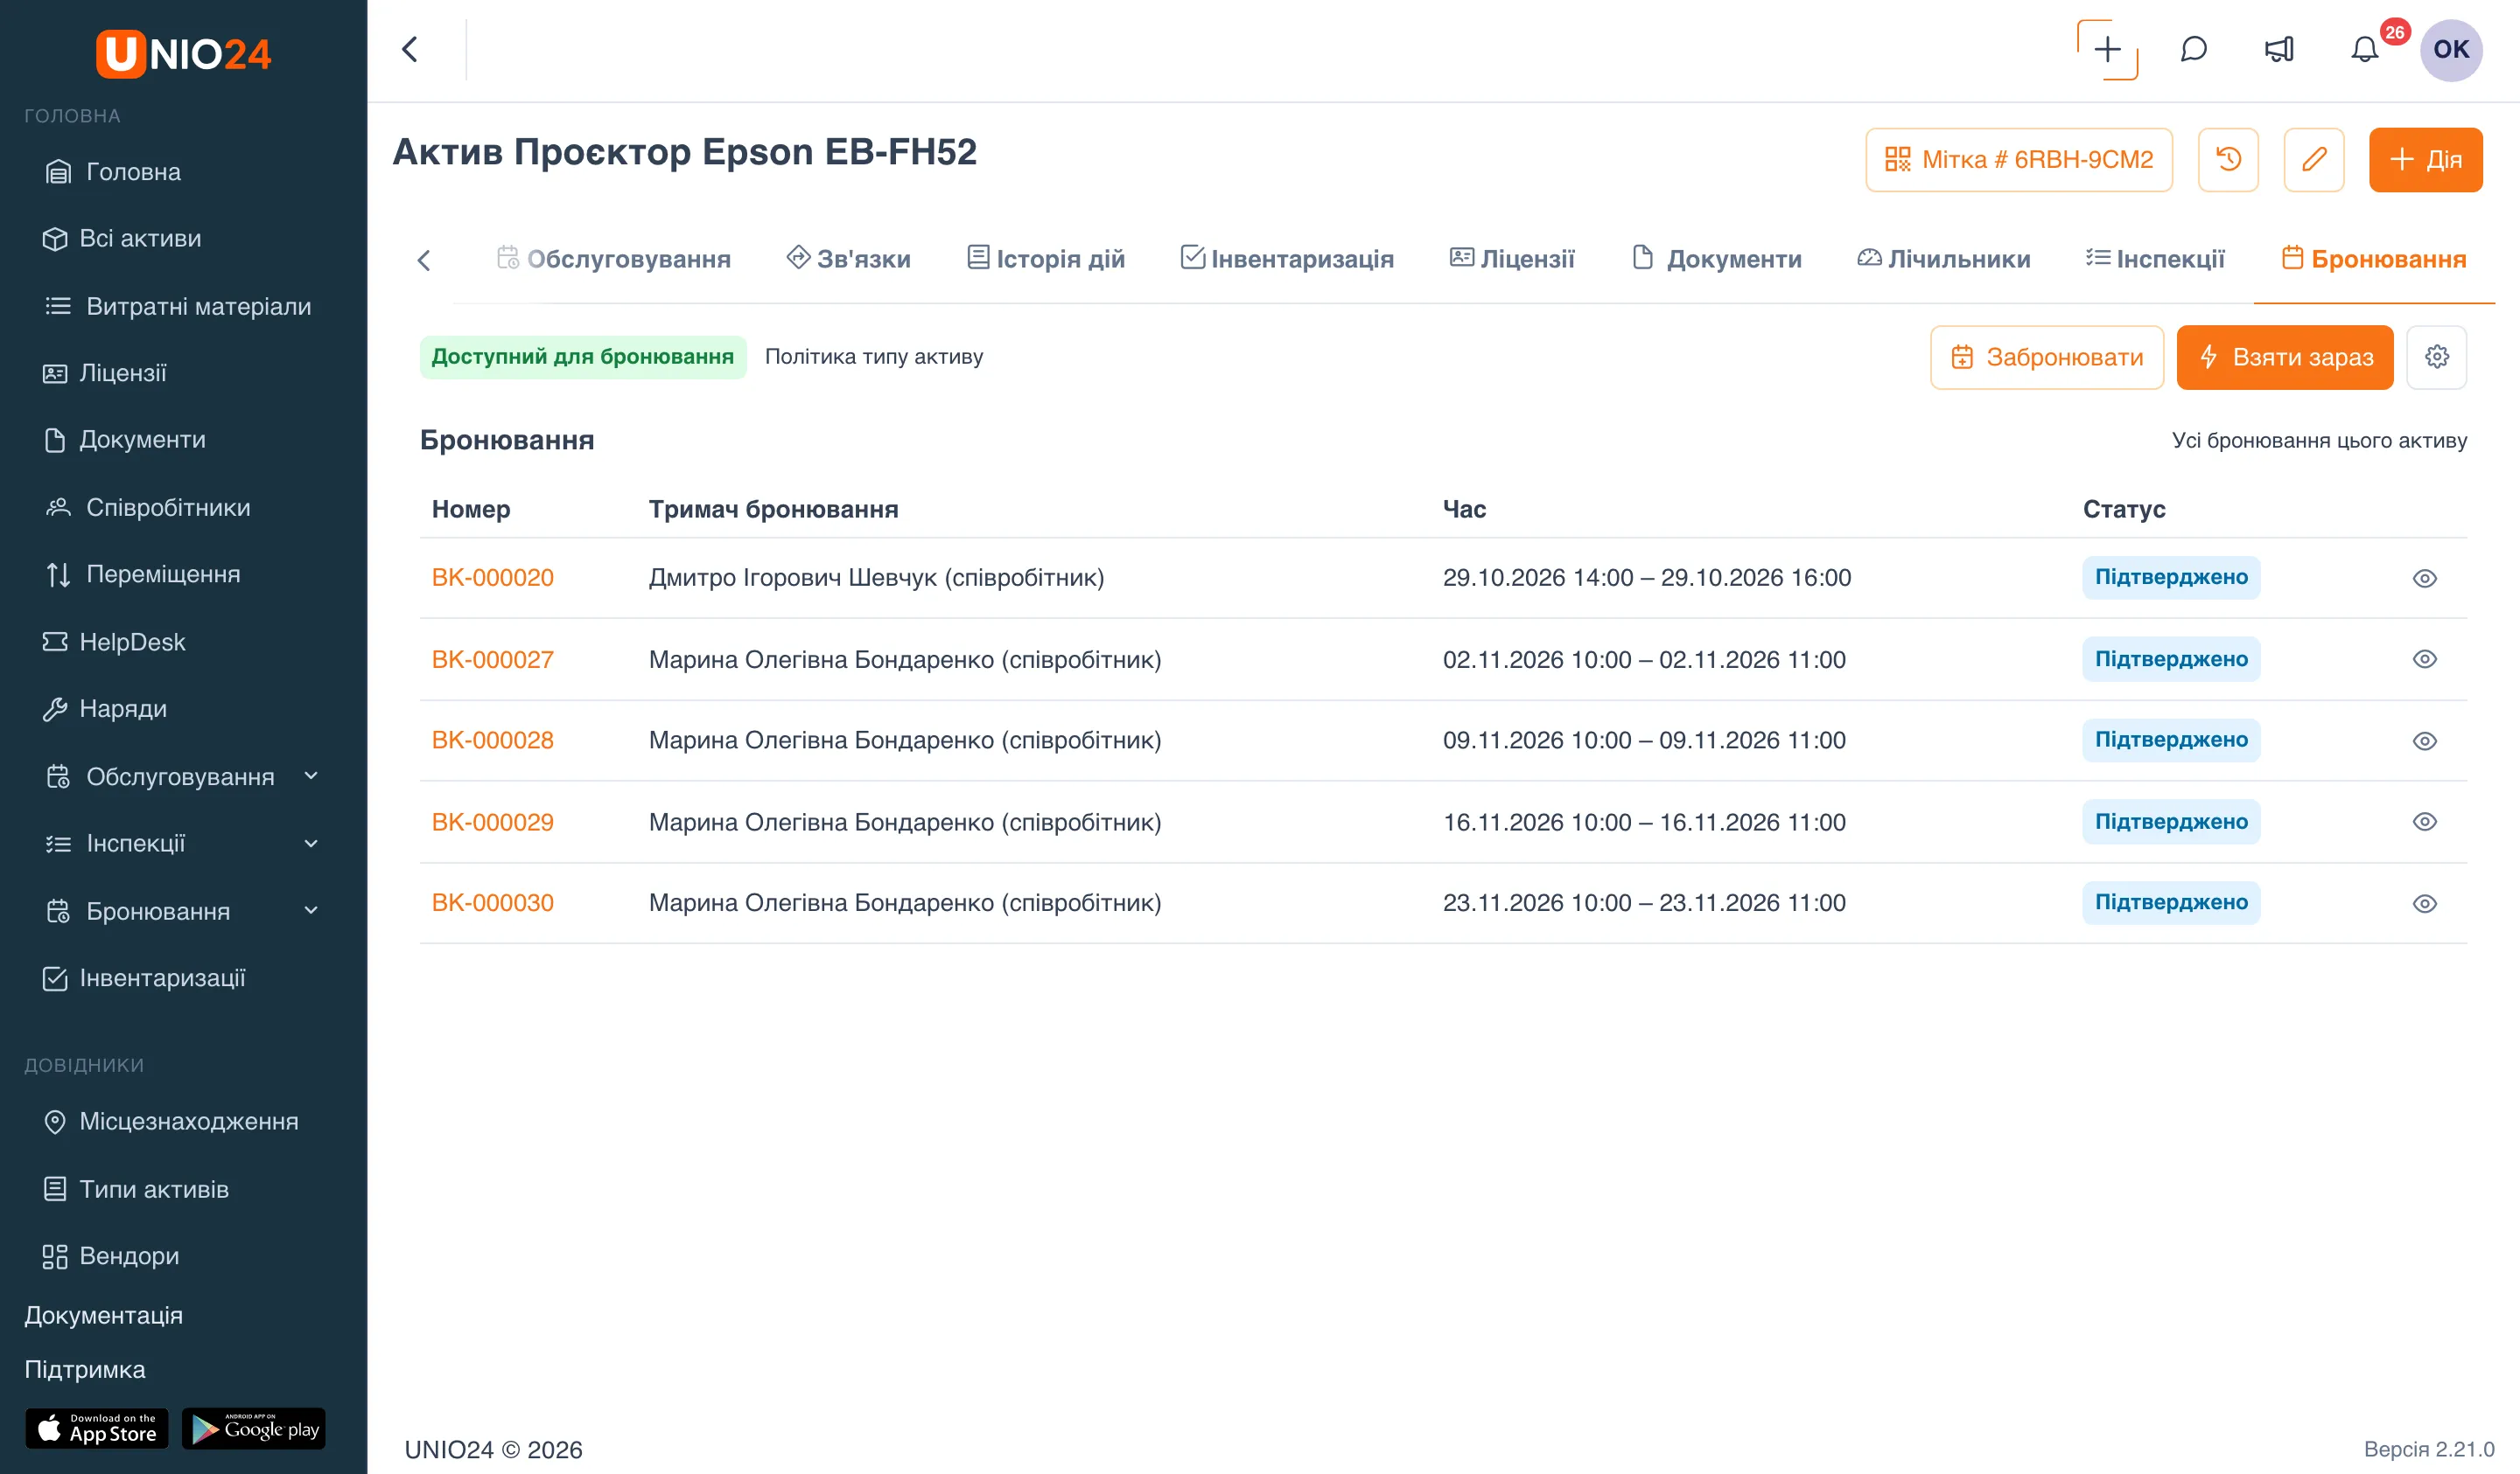The width and height of the screenshot is (2520, 1474).
Task: Expand Бронювання sidebar submenu
Action: tap(311, 910)
